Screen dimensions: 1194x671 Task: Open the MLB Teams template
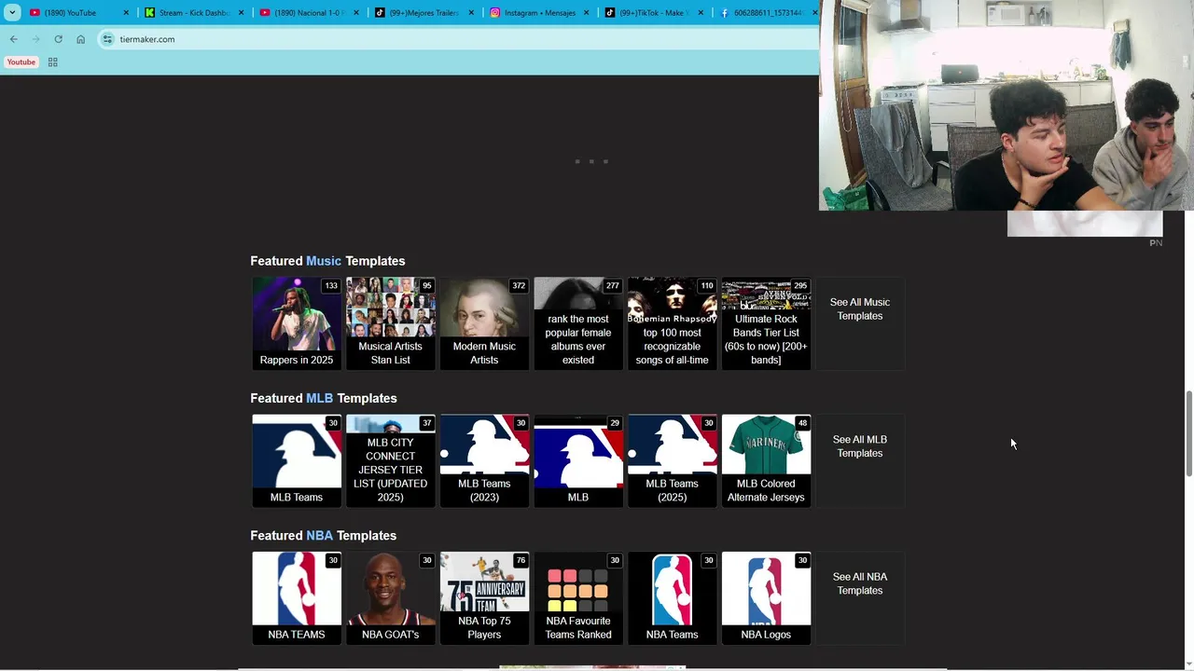(297, 460)
